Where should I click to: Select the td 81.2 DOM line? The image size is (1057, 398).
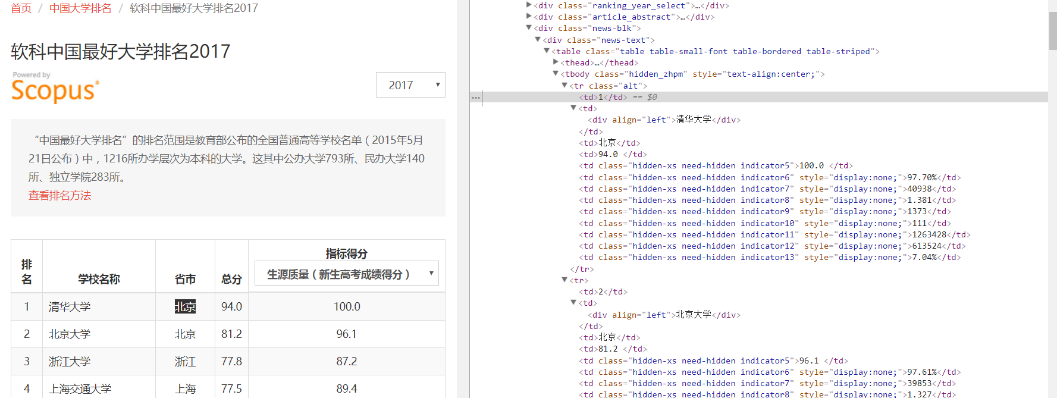[x=613, y=349]
